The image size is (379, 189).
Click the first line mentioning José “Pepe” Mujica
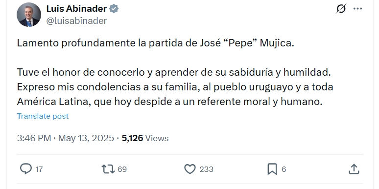pyautogui.click(x=155, y=43)
